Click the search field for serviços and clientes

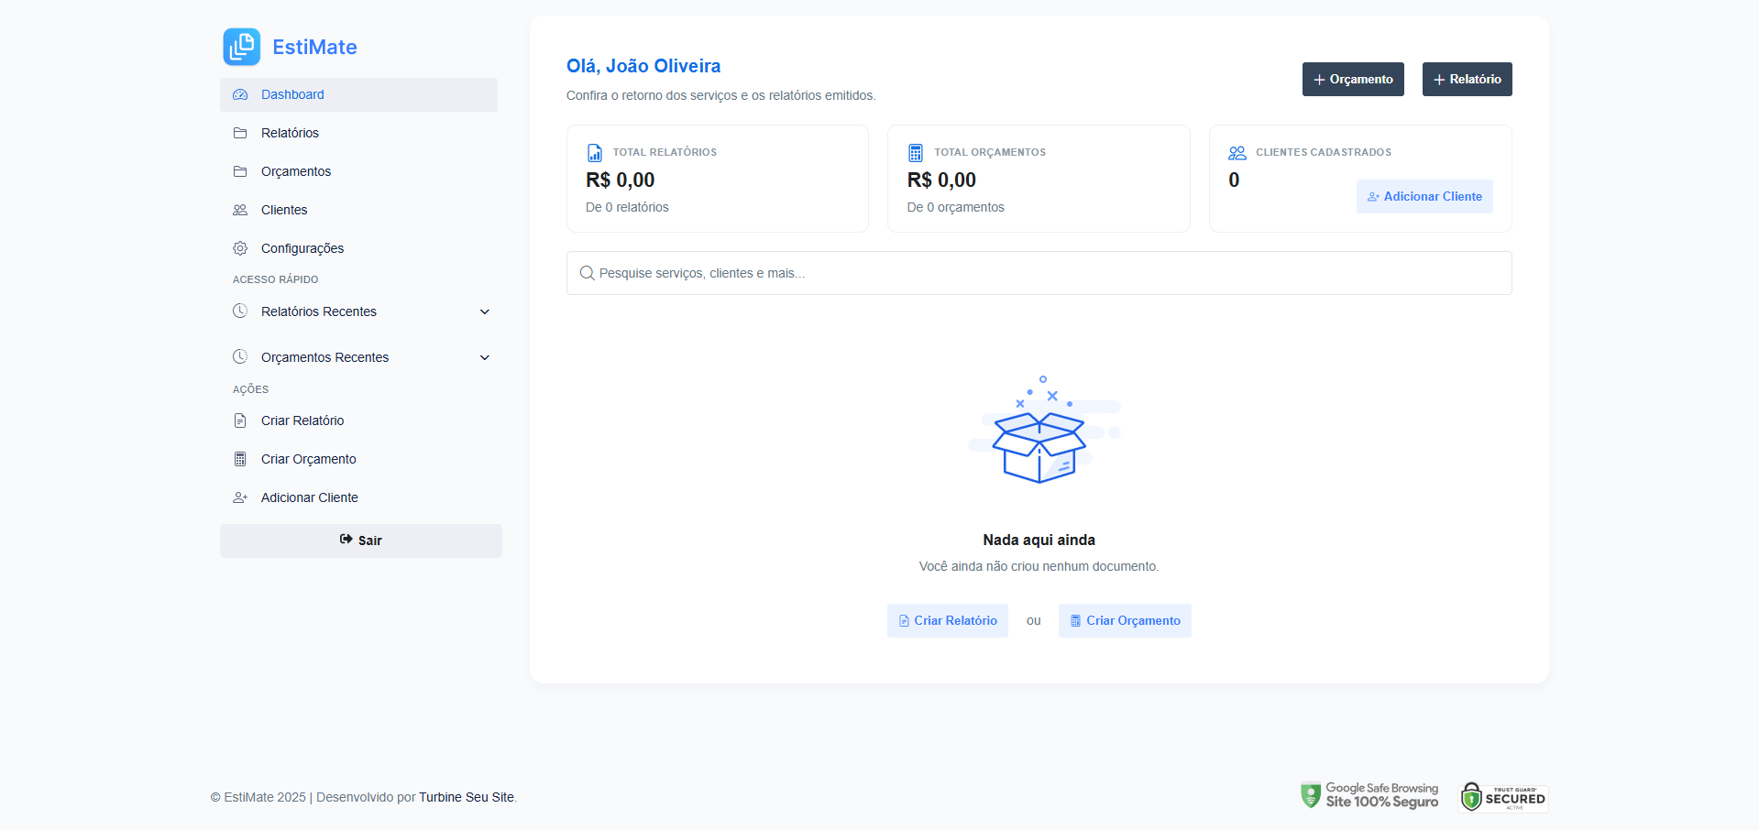click(x=1039, y=273)
